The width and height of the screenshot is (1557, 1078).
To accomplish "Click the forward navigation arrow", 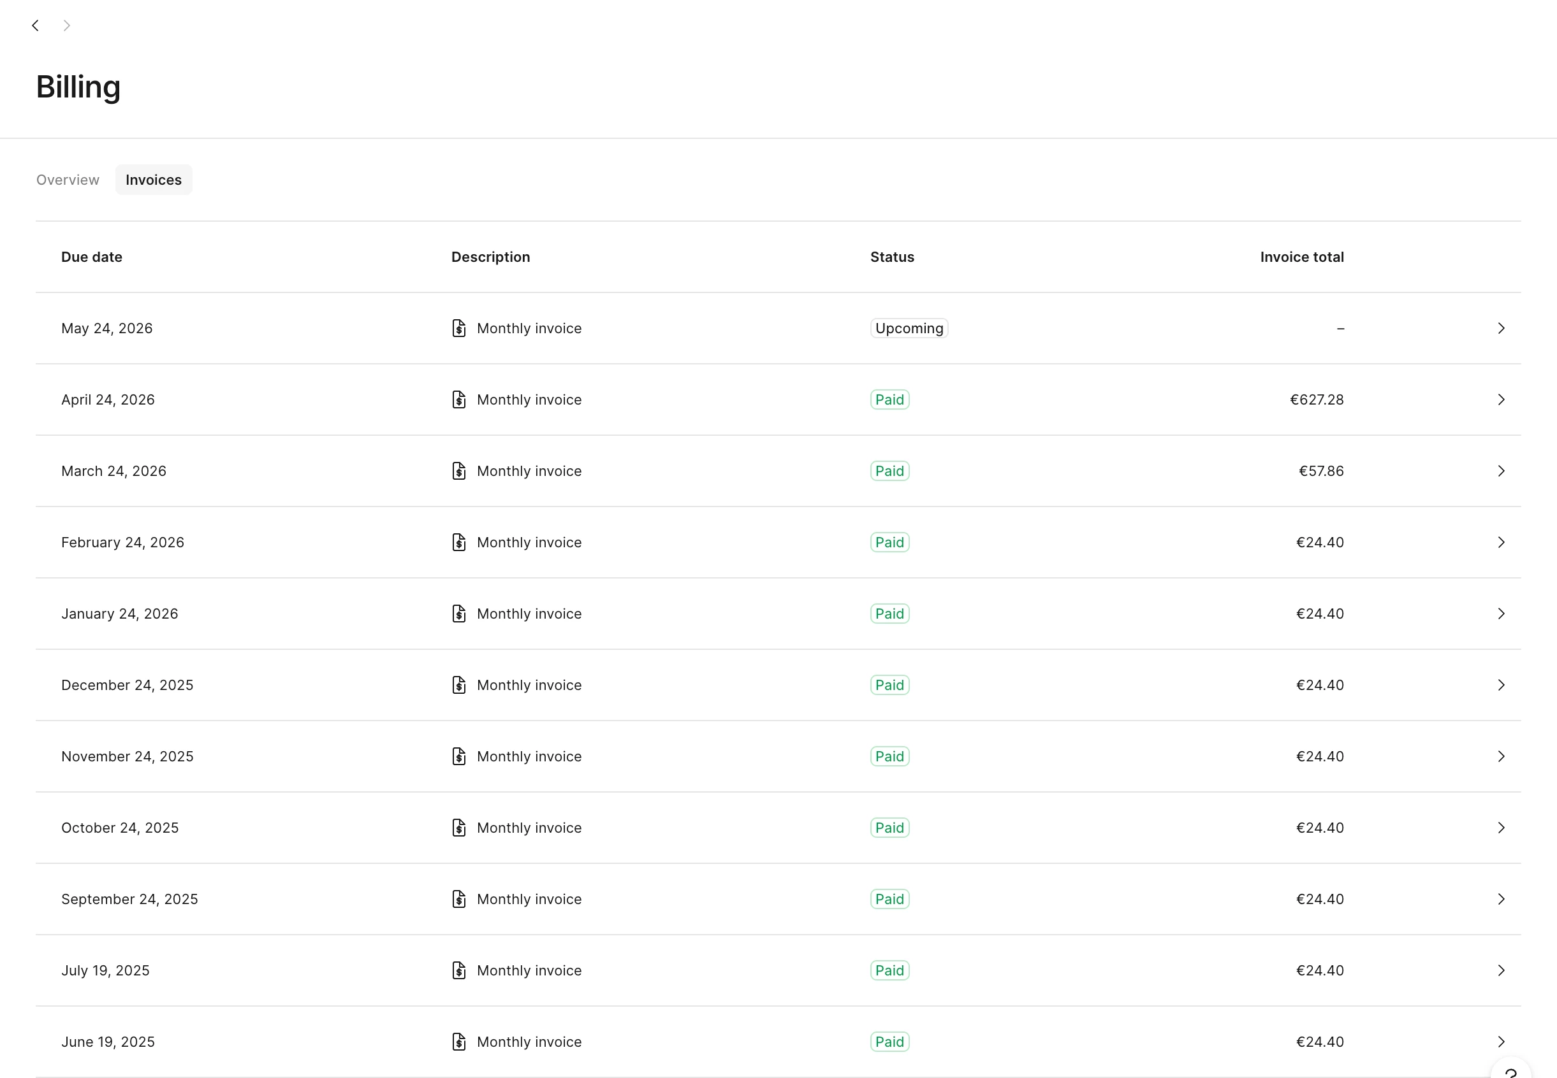I will pos(66,25).
